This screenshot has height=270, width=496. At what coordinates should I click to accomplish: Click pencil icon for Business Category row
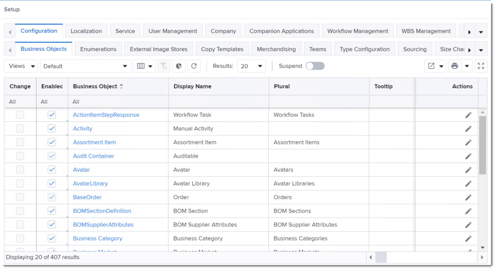tap(468, 239)
